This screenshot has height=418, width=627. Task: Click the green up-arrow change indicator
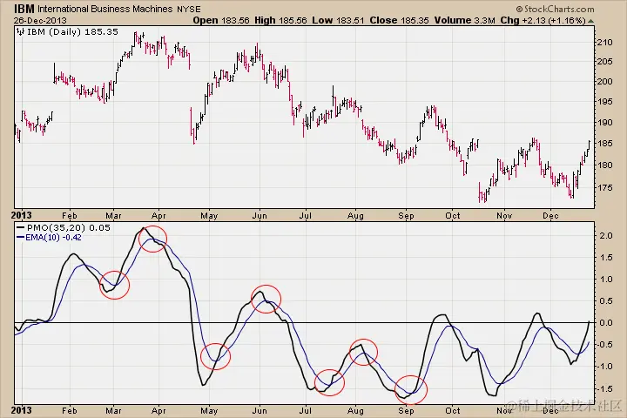point(591,21)
